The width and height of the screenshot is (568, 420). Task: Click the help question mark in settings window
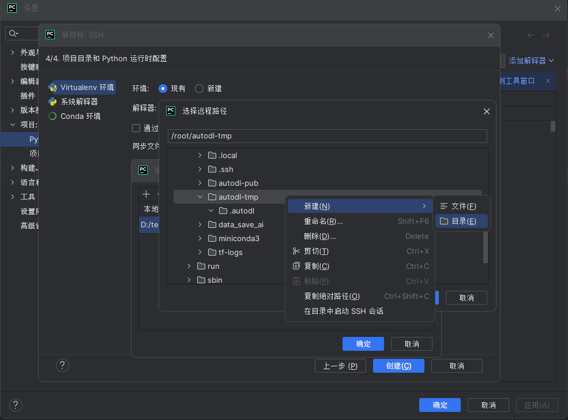click(16, 405)
